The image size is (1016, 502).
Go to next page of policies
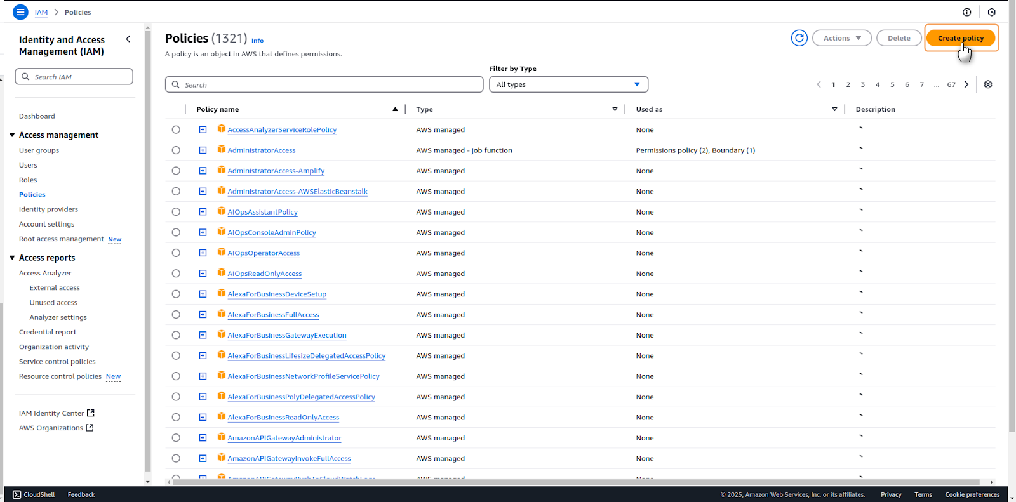click(966, 84)
